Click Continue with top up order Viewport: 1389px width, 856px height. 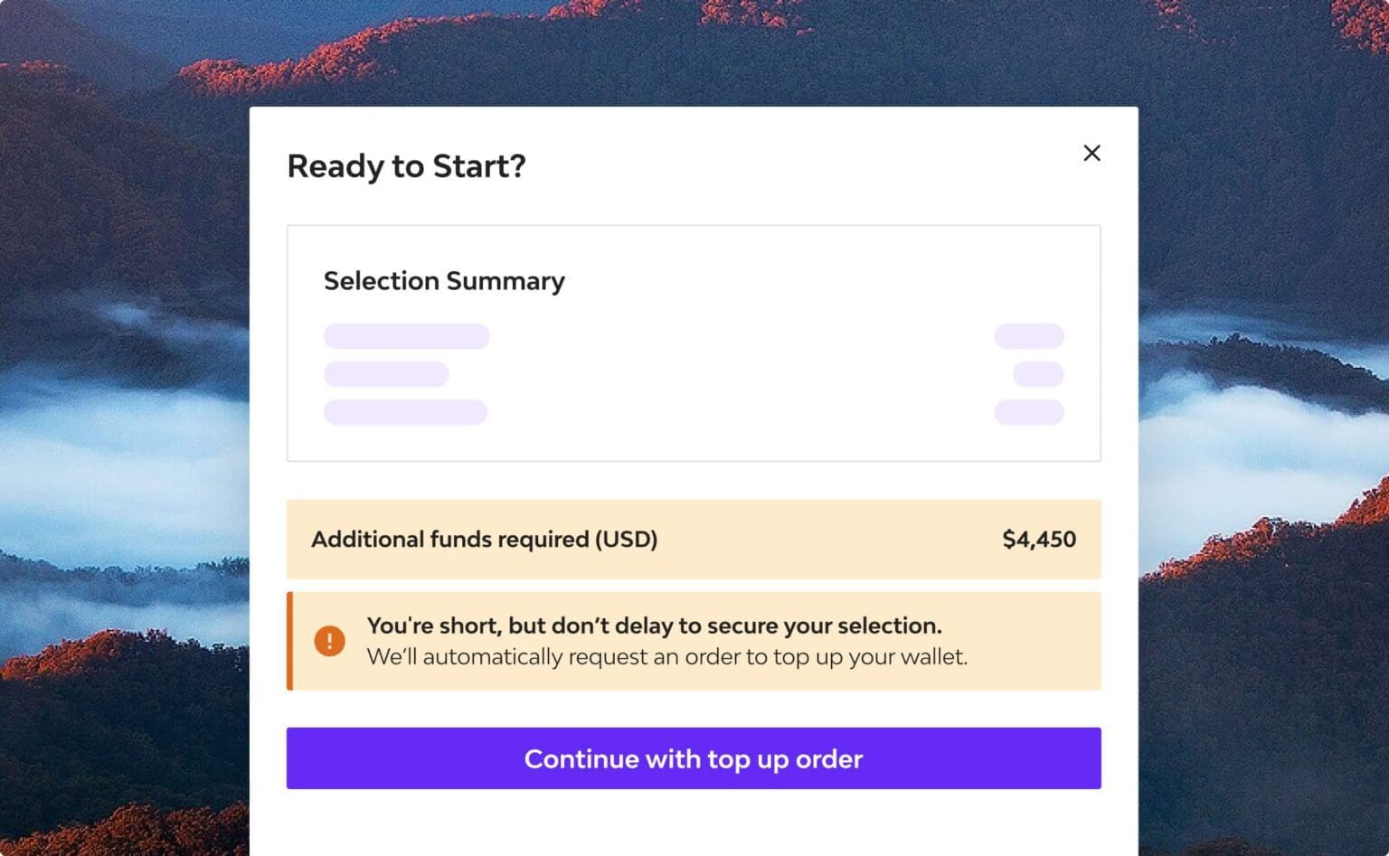693,758
